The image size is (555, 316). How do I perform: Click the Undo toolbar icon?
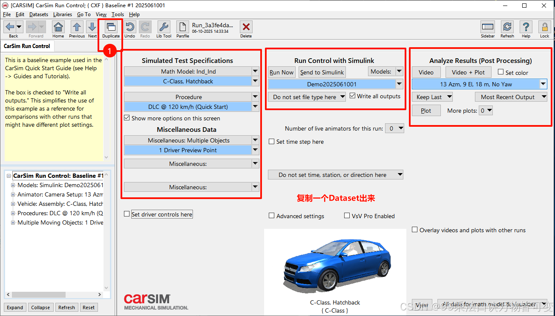pos(130,28)
